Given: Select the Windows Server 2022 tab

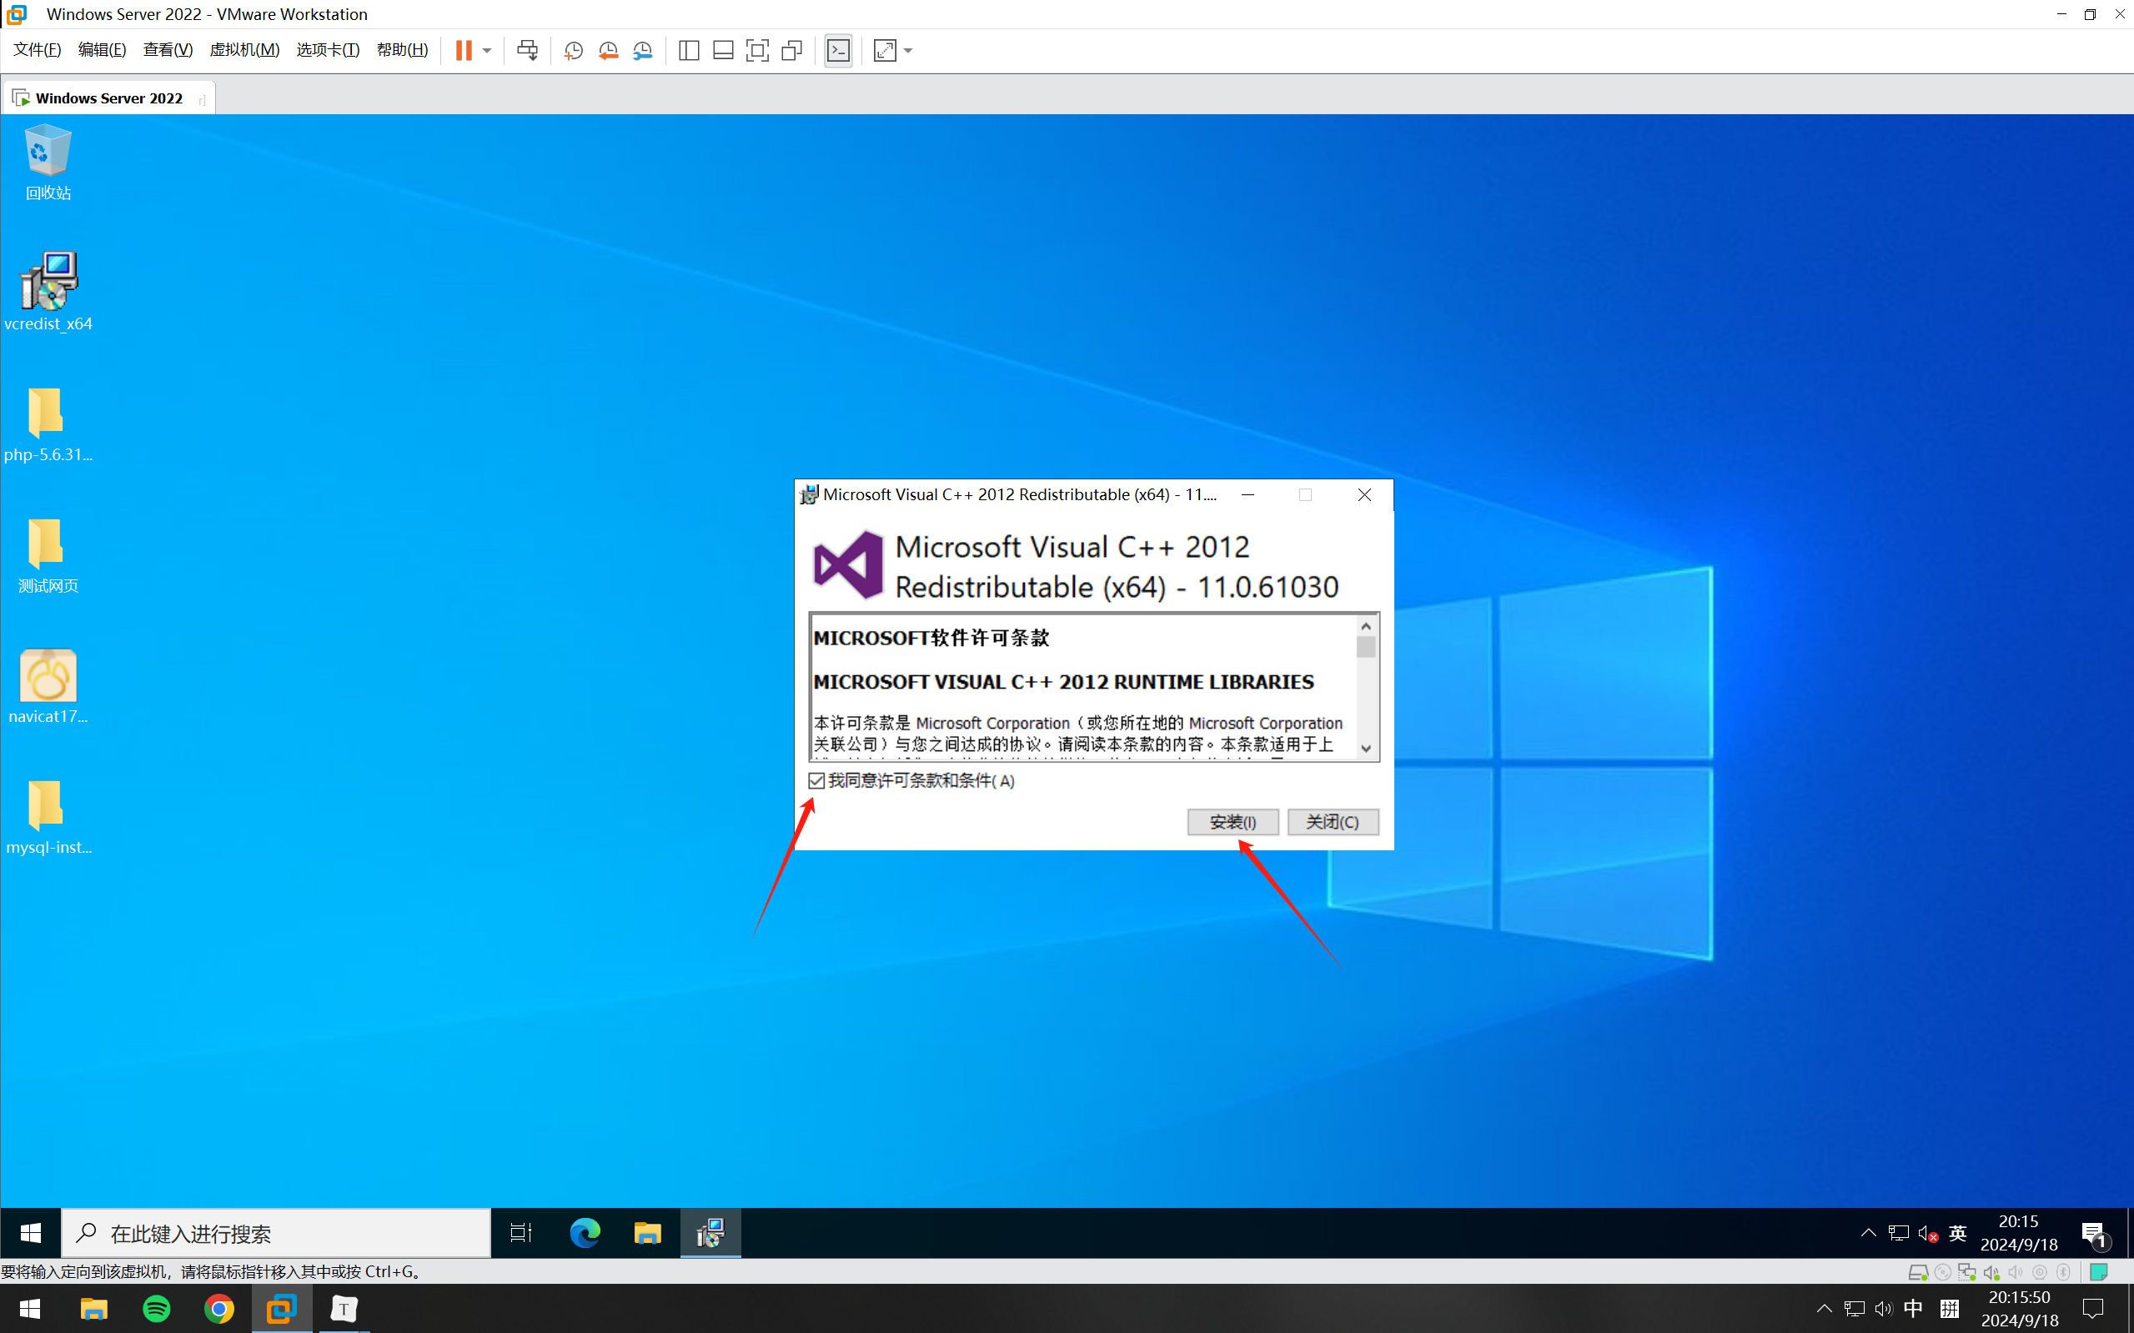Looking at the screenshot, I should click(x=108, y=98).
